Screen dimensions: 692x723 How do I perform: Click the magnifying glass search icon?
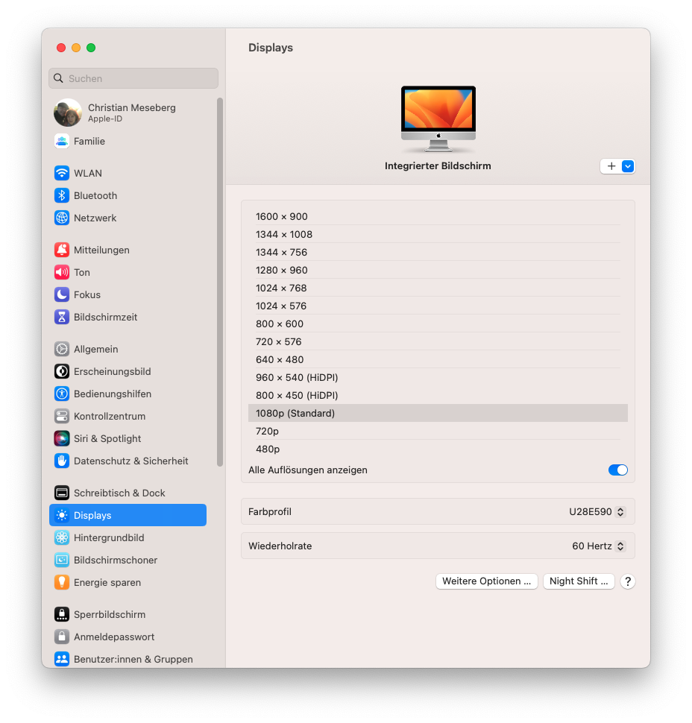59,78
